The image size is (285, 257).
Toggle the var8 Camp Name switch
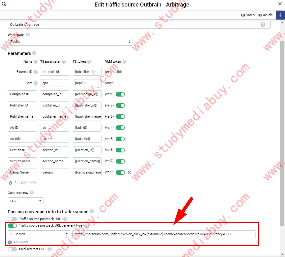click(x=120, y=172)
